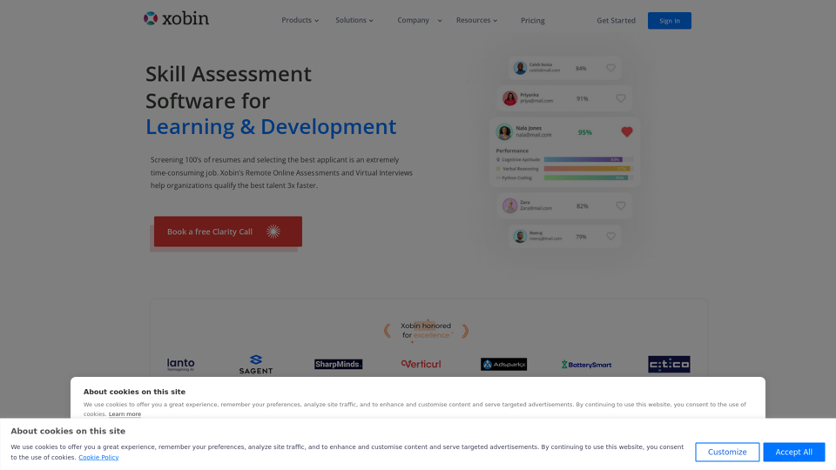
Task: Click Neeraj's avatar photo
Action: click(x=520, y=236)
